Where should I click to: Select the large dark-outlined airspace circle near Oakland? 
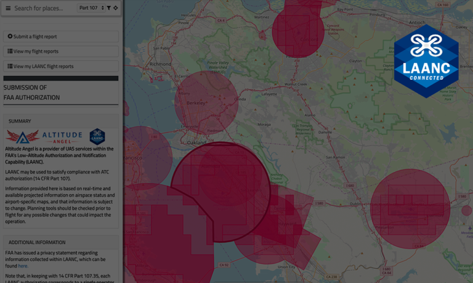[x=220, y=192]
